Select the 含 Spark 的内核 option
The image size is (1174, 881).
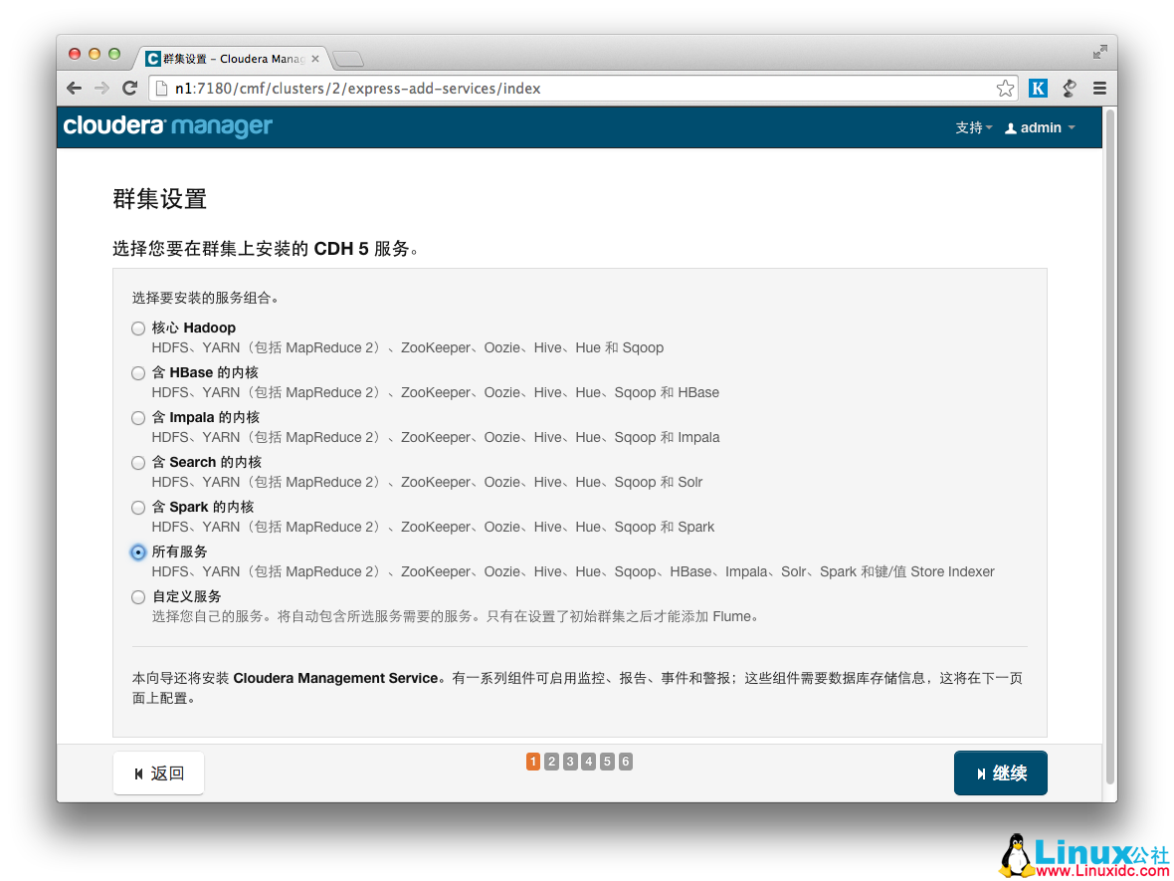137,507
